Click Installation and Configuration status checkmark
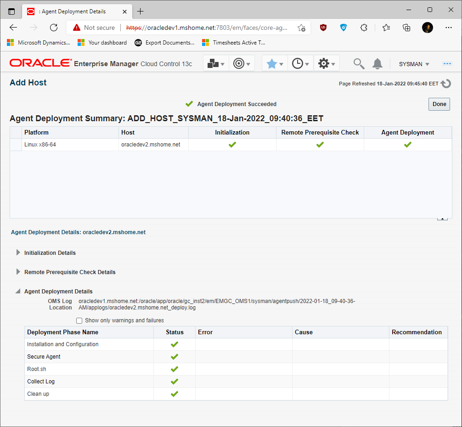Image resolution: width=462 pixels, height=427 pixels. [175, 344]
